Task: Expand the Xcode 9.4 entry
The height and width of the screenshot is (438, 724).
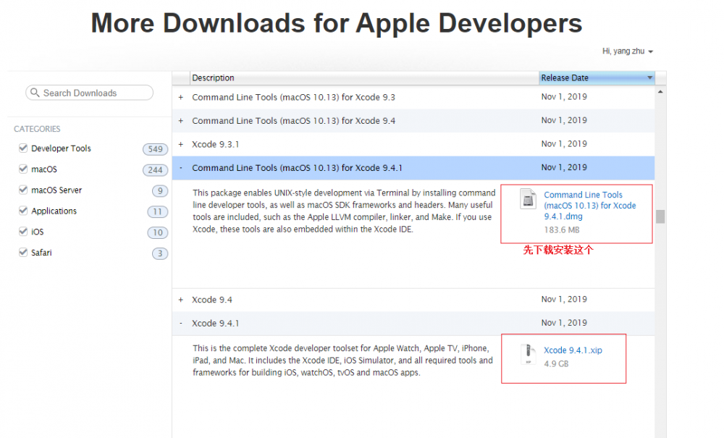Action: tap(181, 299)
